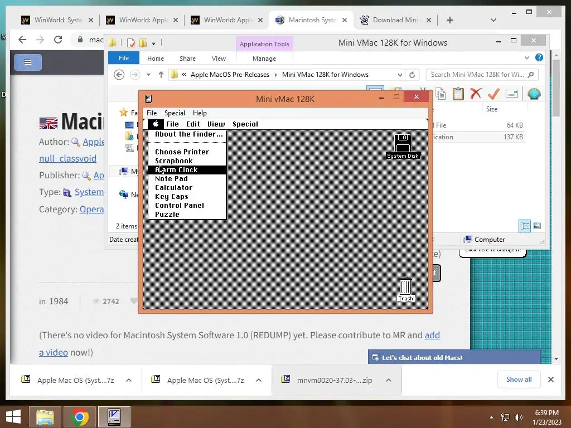Click the red X Delete icon in Explorer
Screen dimensions: 571x428
pyautogui.click(x=476, y=94)
